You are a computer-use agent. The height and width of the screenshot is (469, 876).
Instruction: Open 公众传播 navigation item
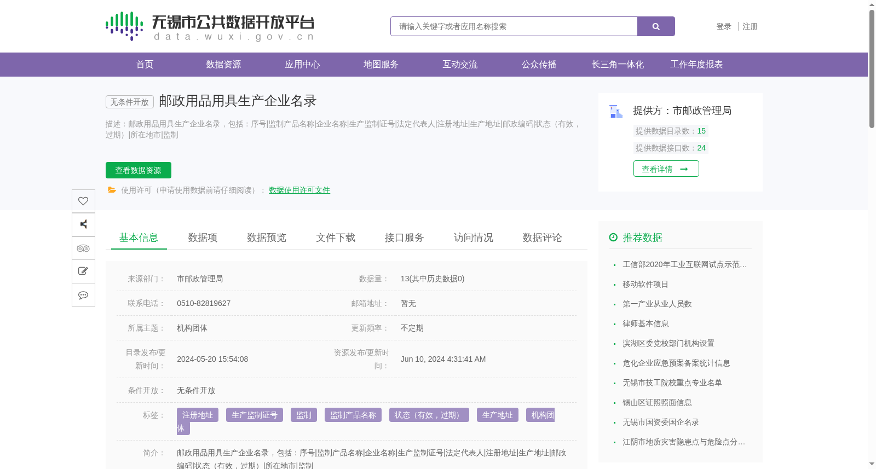pos(539,65)
